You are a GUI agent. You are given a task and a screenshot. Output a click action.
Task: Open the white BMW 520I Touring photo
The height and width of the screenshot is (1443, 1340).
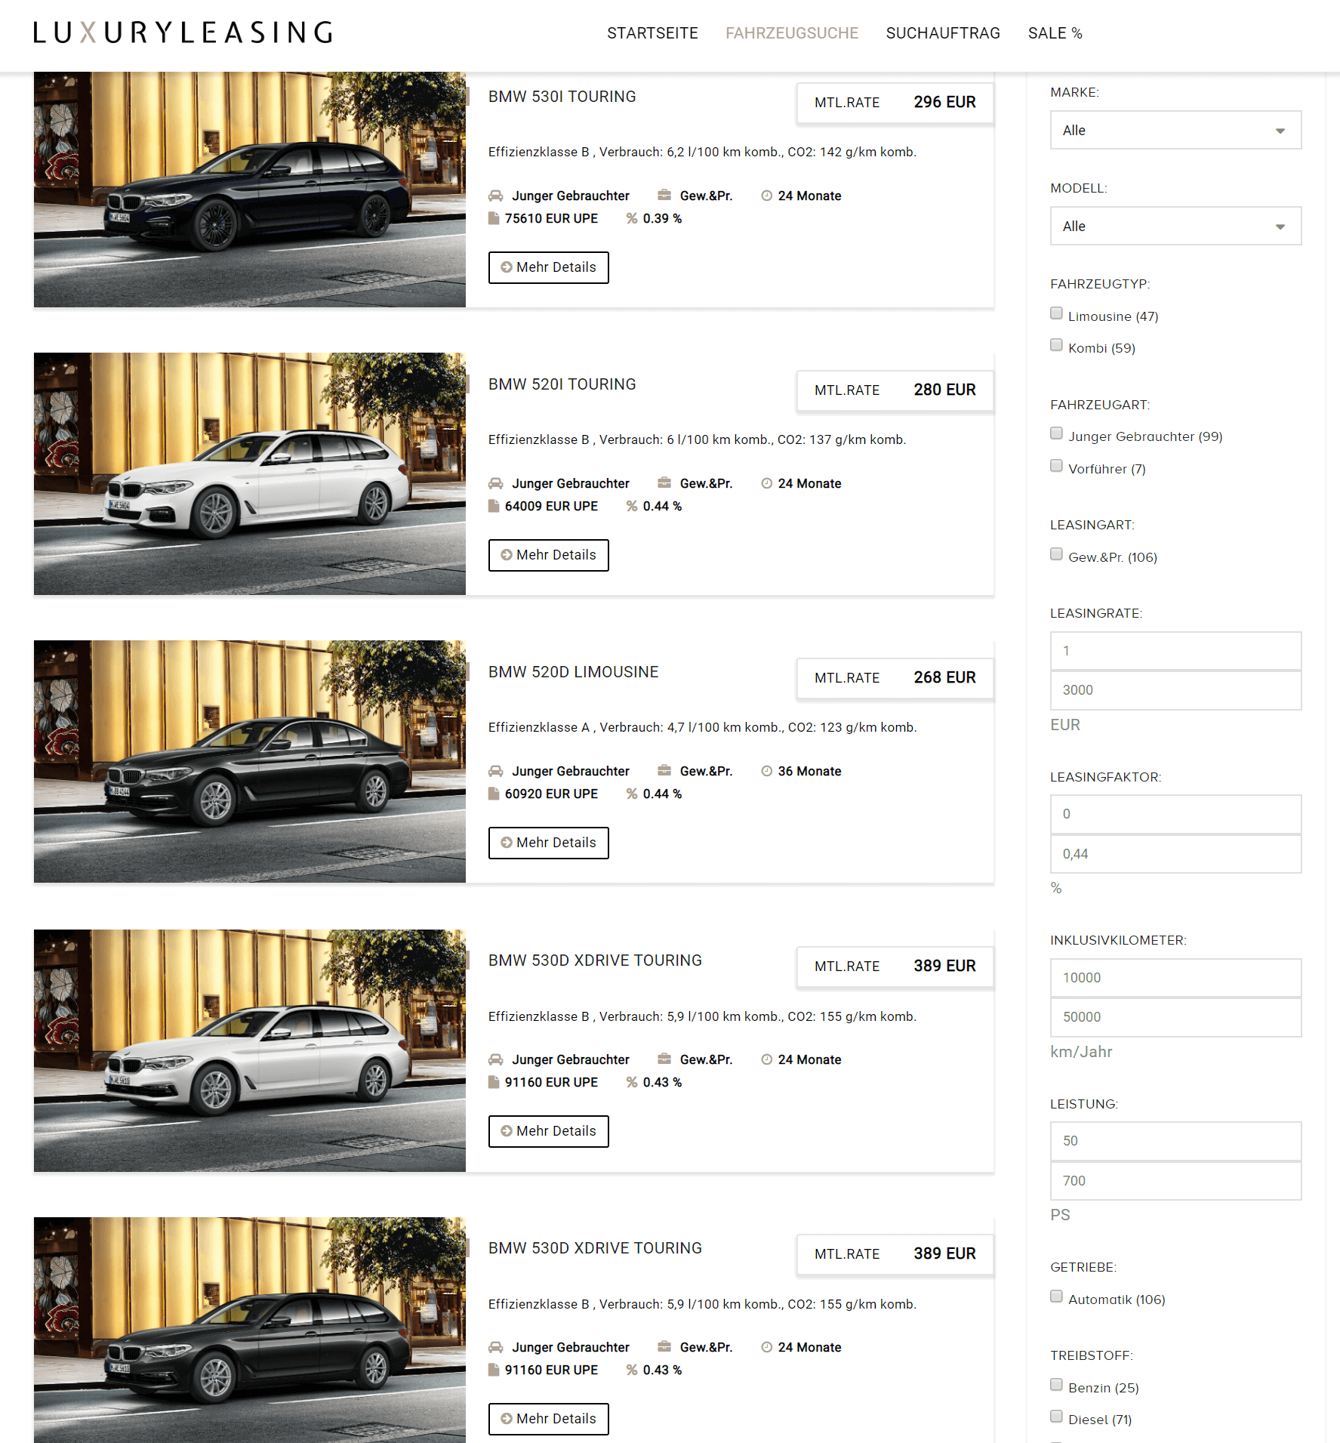tap(250, 473)
